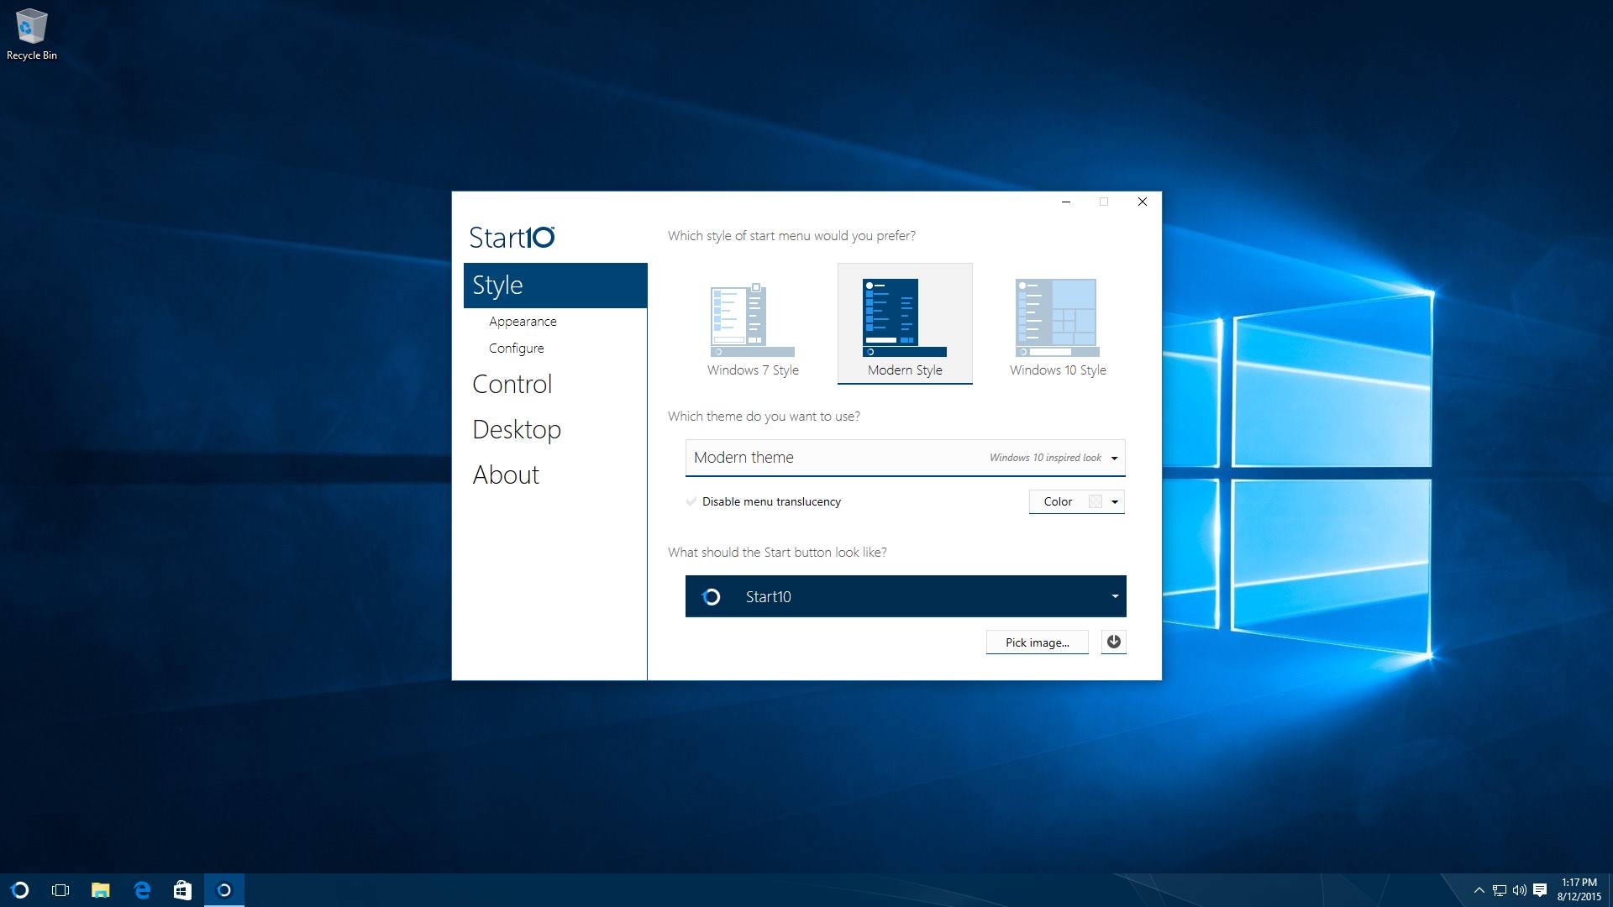The width and height of the screenshot is (1613, 907).
Task: Toggle Disable menu translucency checkbox
Action: (x=691, y=501)
